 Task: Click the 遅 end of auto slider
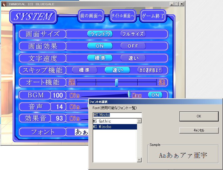point(72,82)
